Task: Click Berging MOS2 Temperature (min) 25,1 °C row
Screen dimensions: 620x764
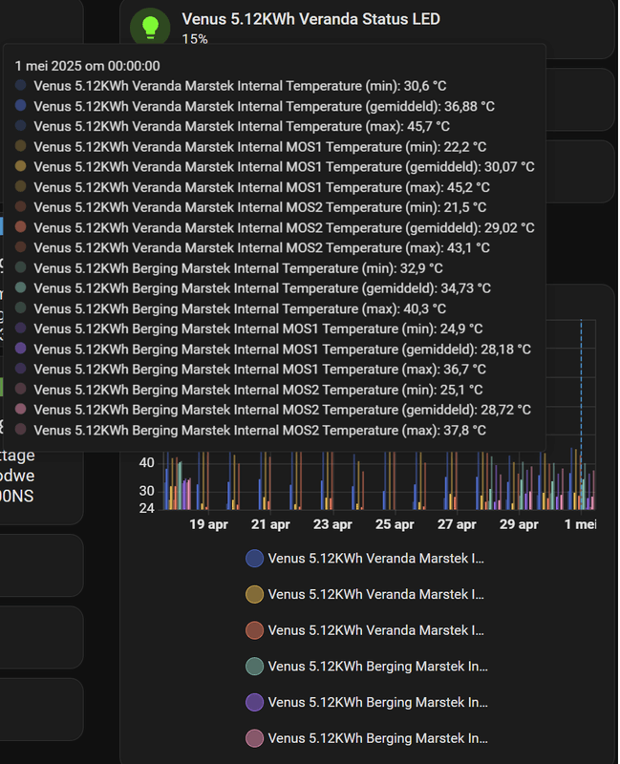Action: pos(248,390)
